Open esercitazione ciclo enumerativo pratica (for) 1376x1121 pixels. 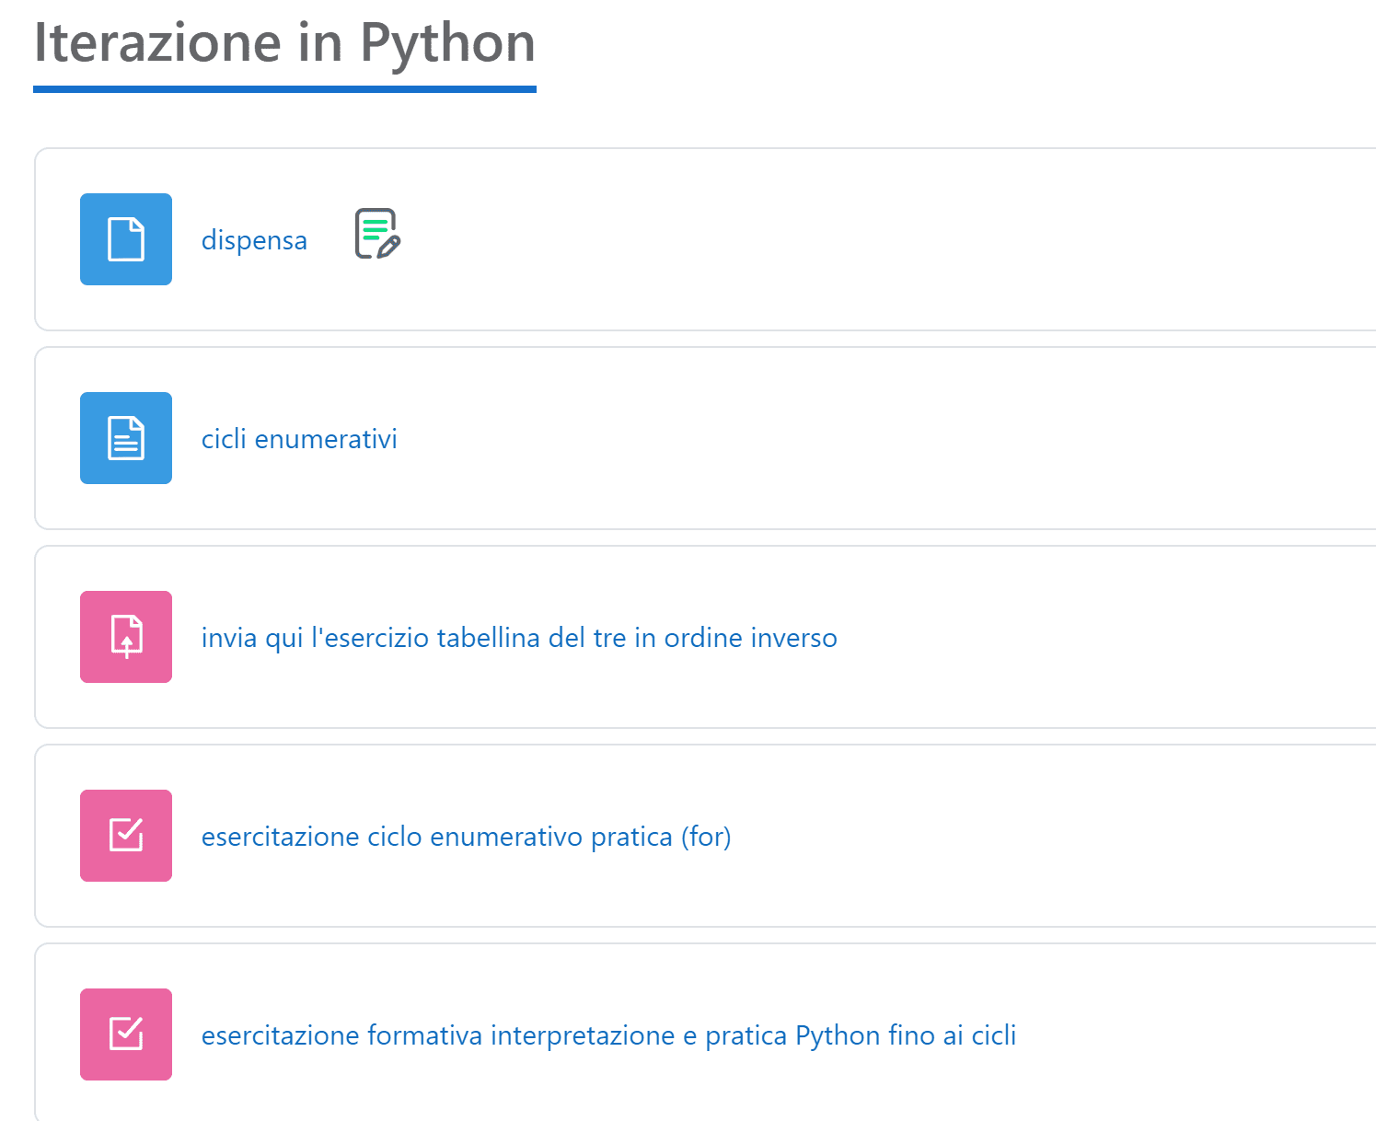tap(466, 837)
